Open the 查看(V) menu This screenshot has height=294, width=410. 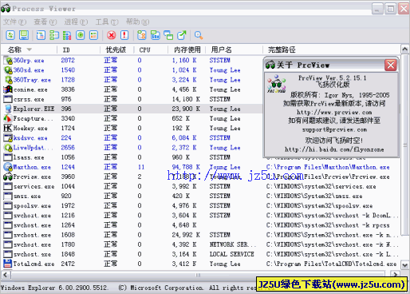(45, 22)
